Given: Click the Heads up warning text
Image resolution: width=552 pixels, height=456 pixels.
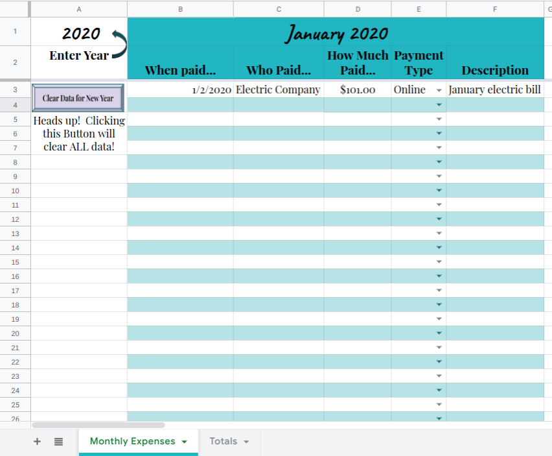Looking at the screenshot, I should (79, 134).
